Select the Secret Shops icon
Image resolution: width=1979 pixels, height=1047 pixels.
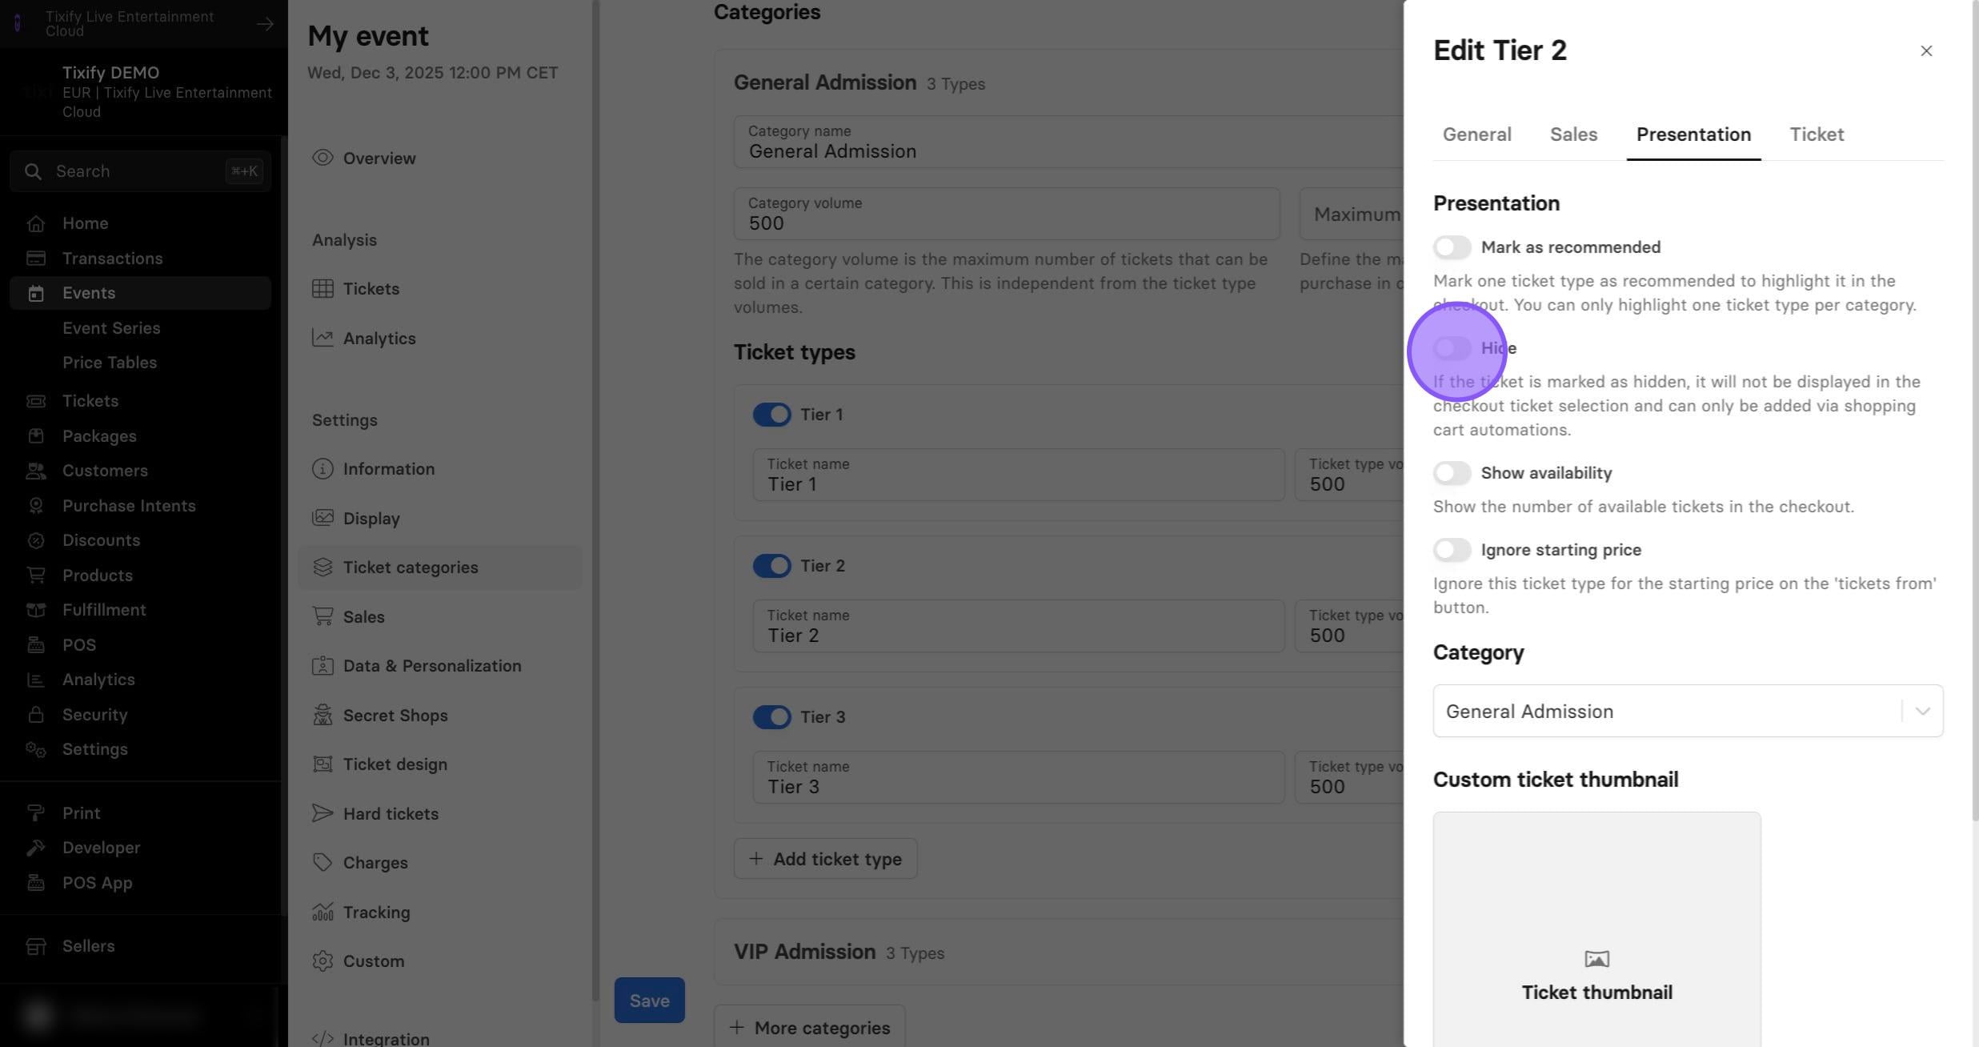click(322, 715)
